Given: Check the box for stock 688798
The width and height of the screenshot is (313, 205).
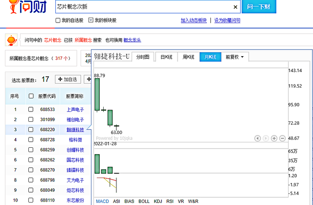Looking at the screenshot, I should tap(30, 180).
